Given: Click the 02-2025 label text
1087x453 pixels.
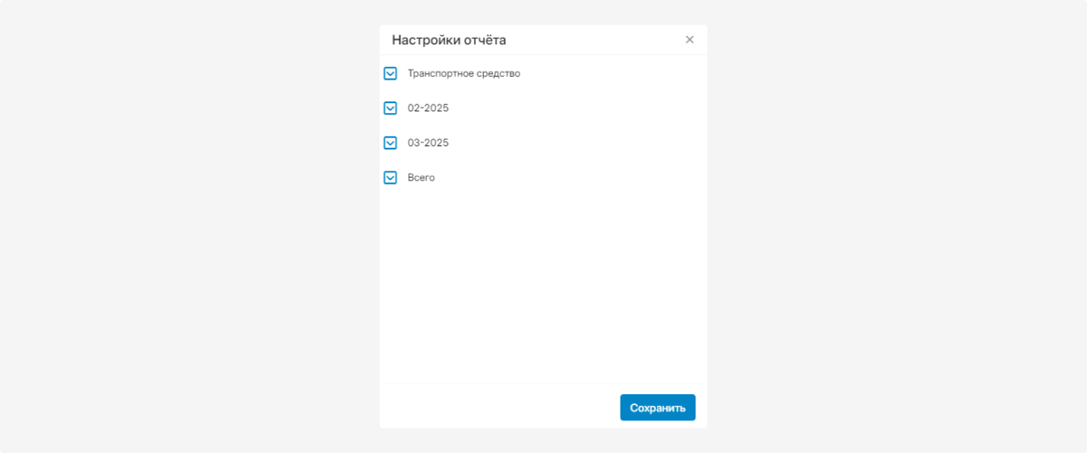Looking at the screenshot, I should coord(428,108).
